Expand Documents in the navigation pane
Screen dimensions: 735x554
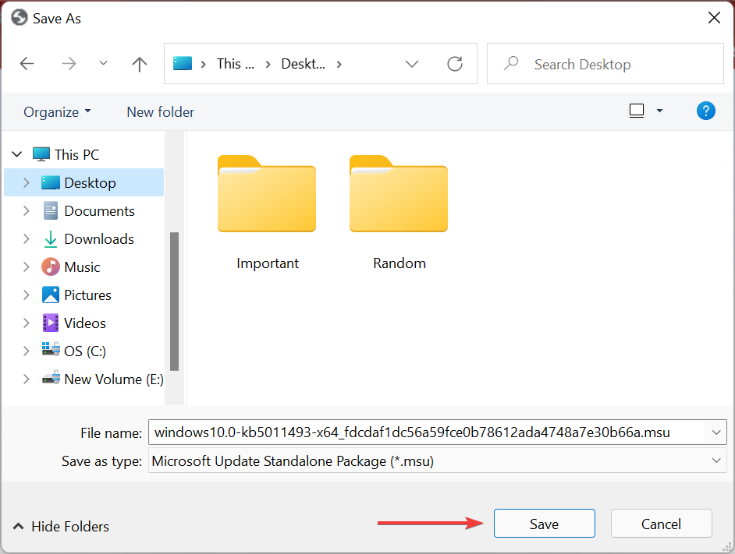tap(26, 210)
